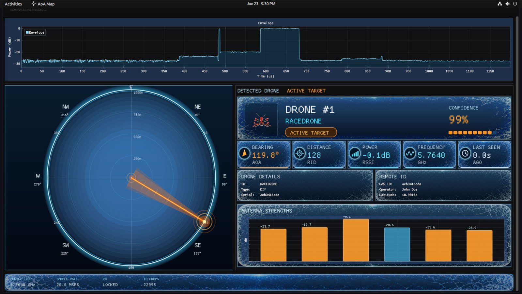The image size is (522, 294).
Task: Select the -23.7 antenna strength bar
Action: (x=273, y=245)
